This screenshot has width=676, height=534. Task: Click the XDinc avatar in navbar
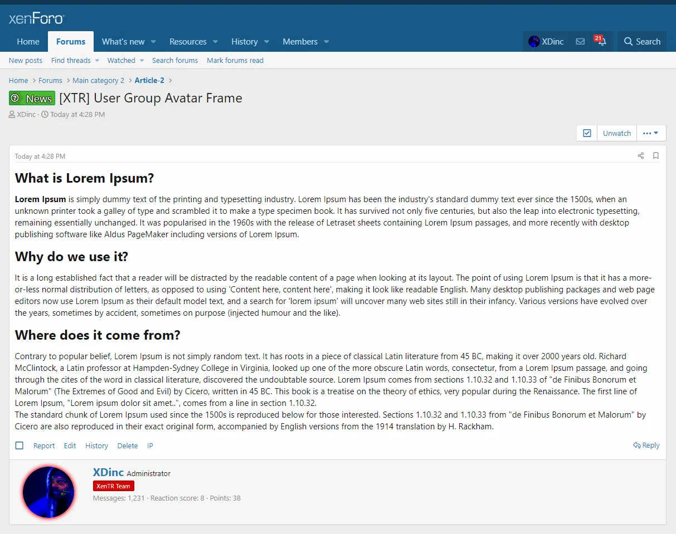click(534, 42)
